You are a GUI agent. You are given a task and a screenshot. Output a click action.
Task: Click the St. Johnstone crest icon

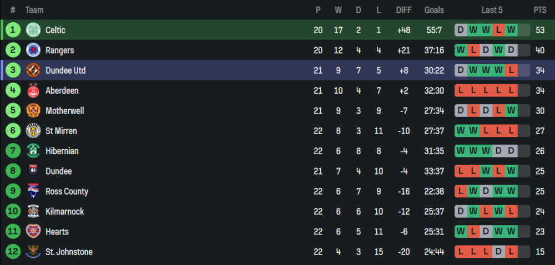click(x=33, y=252)
